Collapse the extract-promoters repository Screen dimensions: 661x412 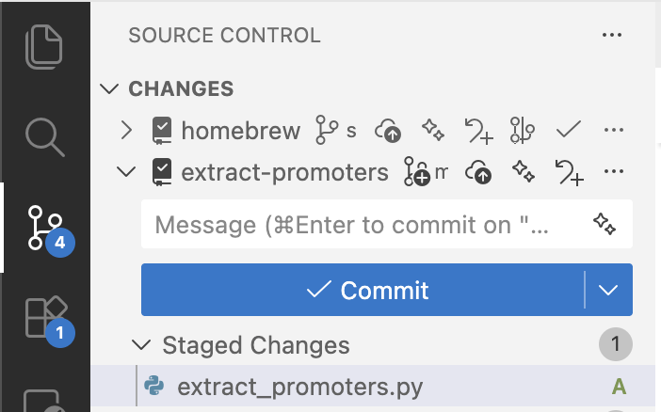click(x=126, y=173)
